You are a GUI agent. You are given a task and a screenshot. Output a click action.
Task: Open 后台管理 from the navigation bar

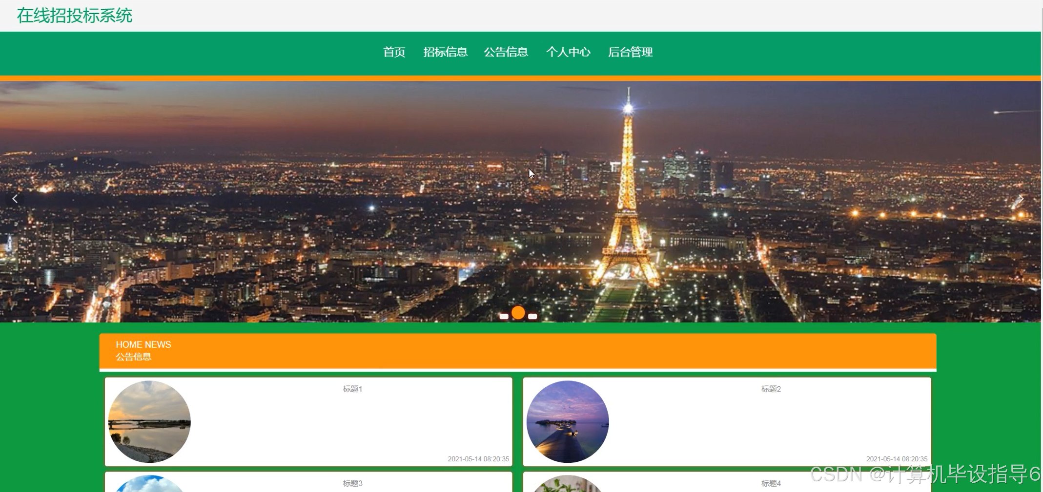(631, 52)
